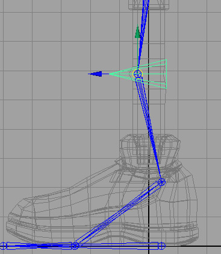Viewport: 221px width, 254px height.
Task: Select the ground bone between ball and heel
Action: tap(119, 245)
